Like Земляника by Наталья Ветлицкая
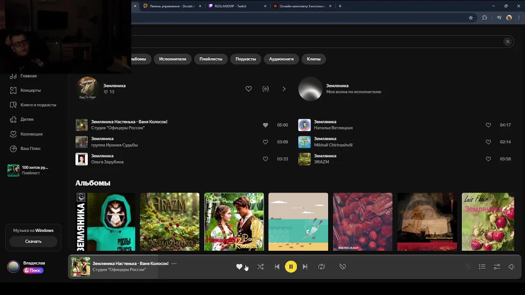Viewport: 525px width, 295px height. click(x=488, y=125)
